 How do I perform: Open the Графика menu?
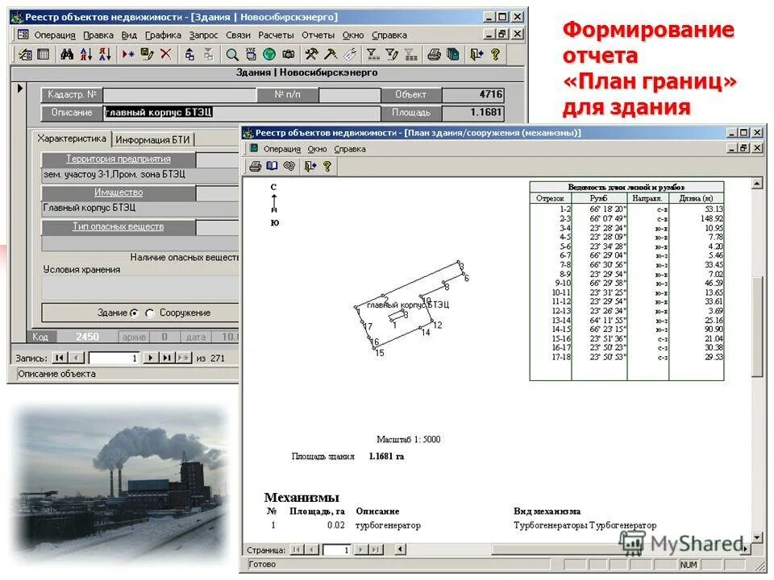pyautogui.click(x=163, y=35)
